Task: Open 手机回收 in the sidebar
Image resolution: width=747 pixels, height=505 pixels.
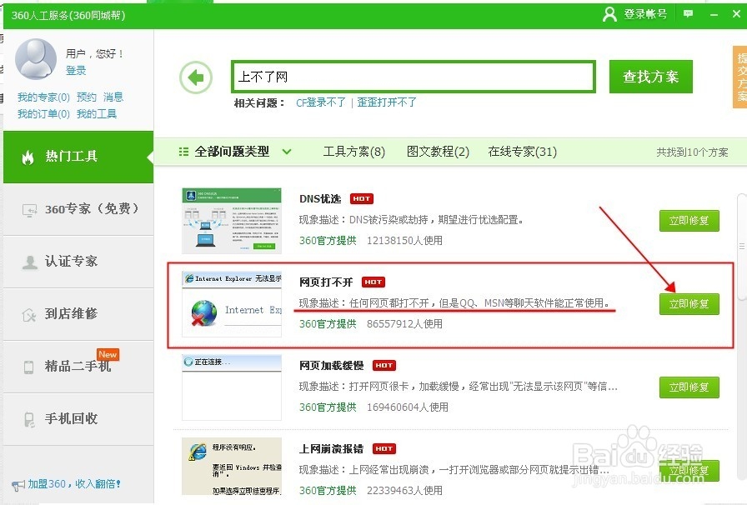Action: point(78,419)
